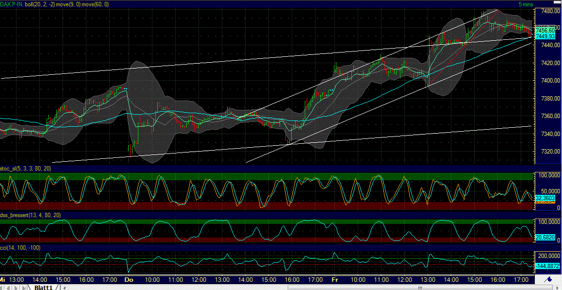562x290 pixels.
Task: Click the horizontal scrollbar thumb
Action: coord(420,287)
